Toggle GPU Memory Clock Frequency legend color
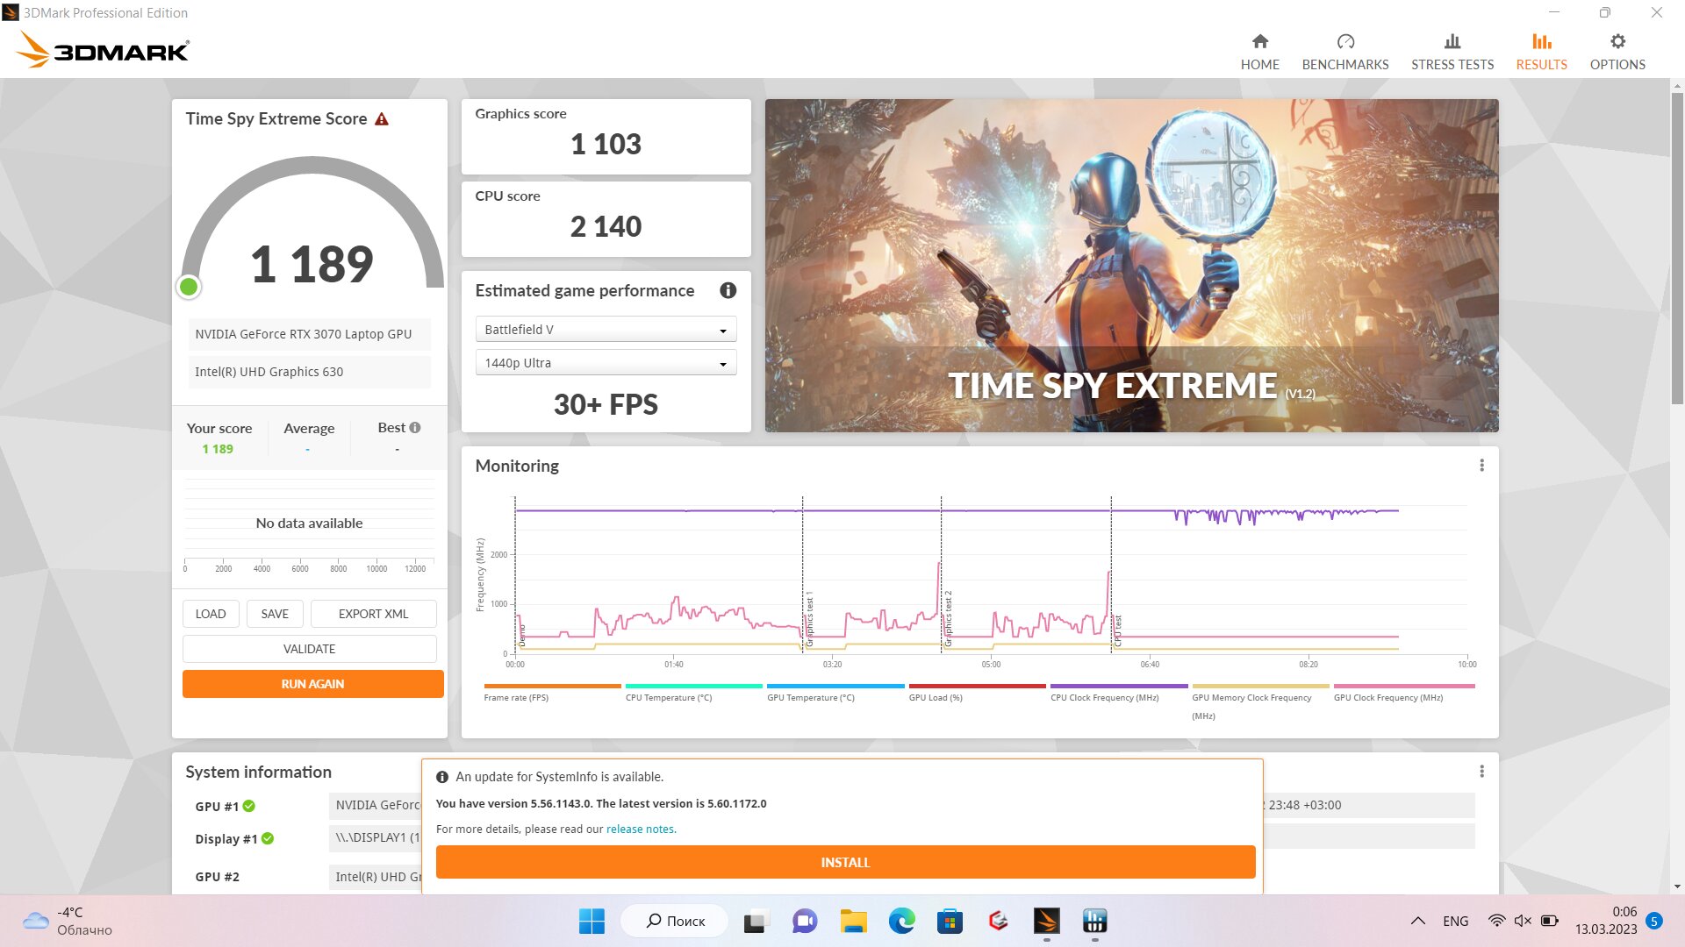This screenshot has height=947, width=1685. tap(1260, 686)
